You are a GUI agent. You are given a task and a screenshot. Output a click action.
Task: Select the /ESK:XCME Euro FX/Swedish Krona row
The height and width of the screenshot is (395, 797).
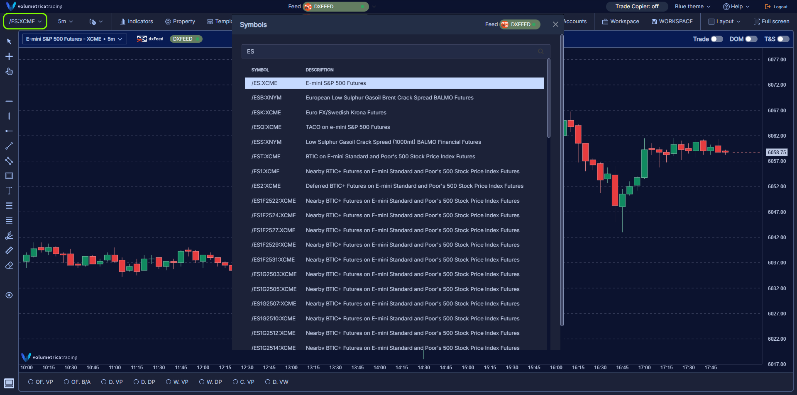click(394, 113)
